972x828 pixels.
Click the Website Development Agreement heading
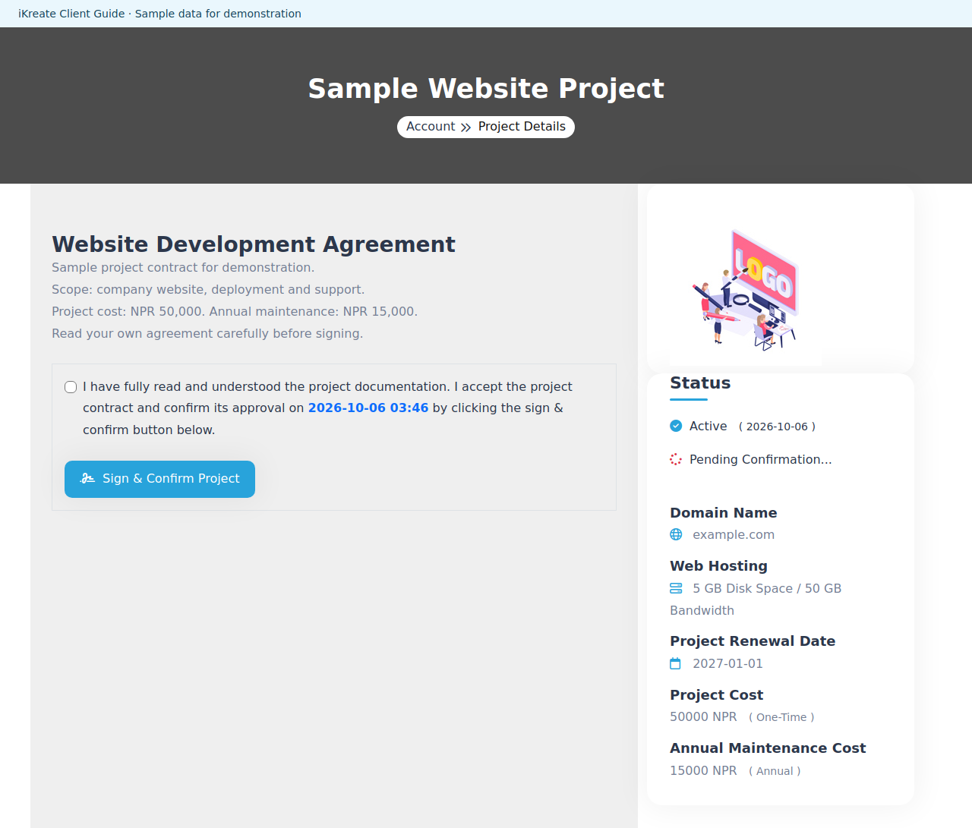click(254, 244)
